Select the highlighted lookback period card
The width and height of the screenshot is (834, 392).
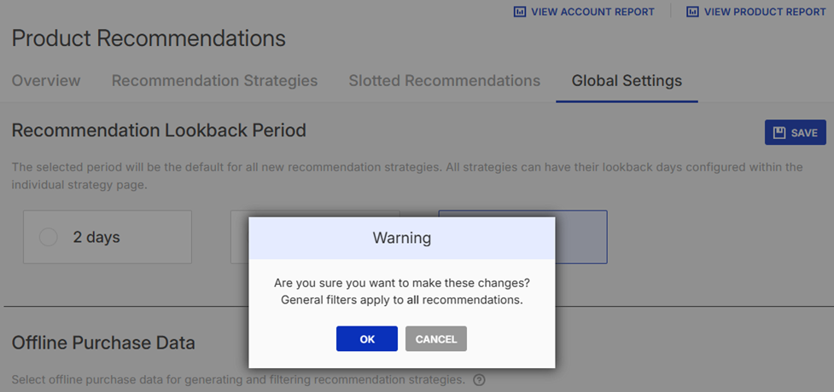pos(580,237)
